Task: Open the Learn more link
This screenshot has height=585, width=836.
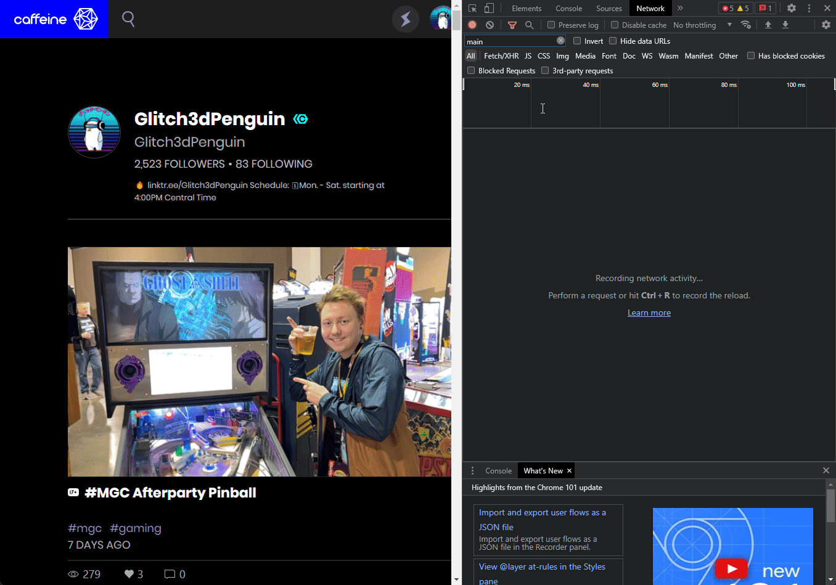Action: click(649, 313)
